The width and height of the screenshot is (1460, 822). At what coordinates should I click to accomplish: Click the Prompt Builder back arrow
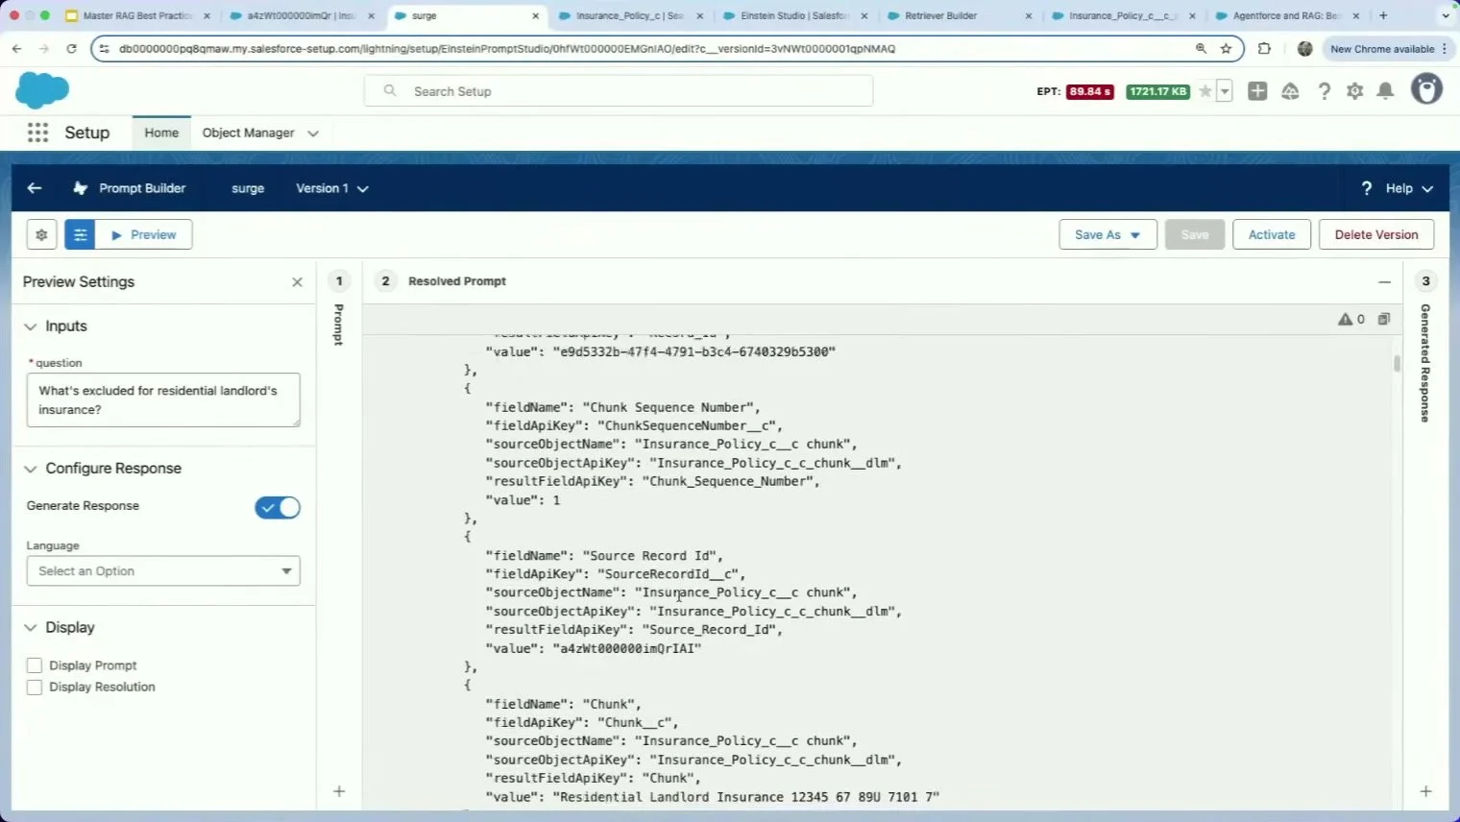pyautogui.click(x=35, y=188)
